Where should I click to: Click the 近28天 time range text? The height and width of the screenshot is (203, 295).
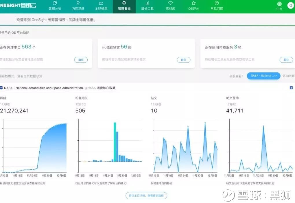click(289, 76)
